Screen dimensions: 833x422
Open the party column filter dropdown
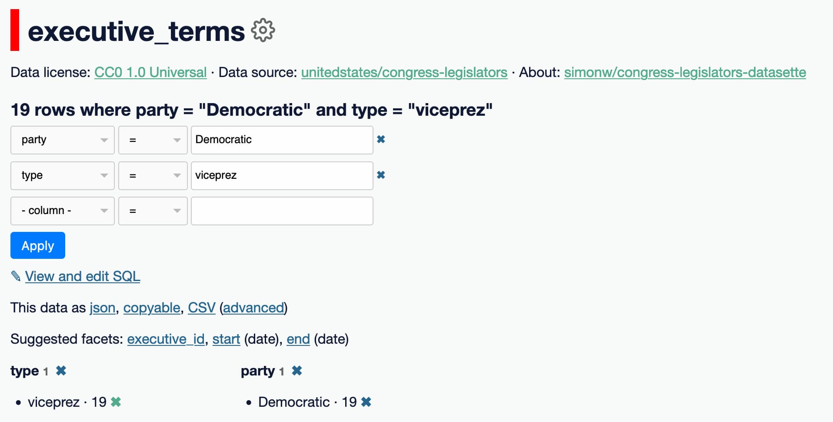point(62,140)
